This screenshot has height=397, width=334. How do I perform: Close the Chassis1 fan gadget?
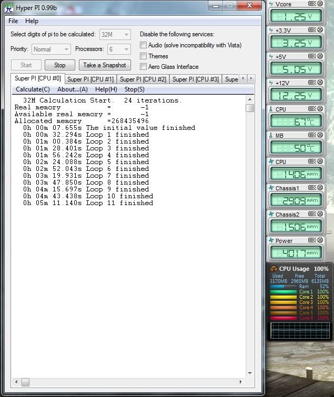[x=320, y=188]
